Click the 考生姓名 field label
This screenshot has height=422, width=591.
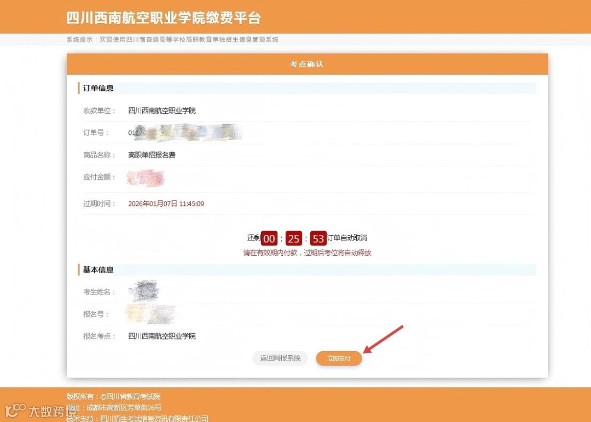(x=99, y=292)
